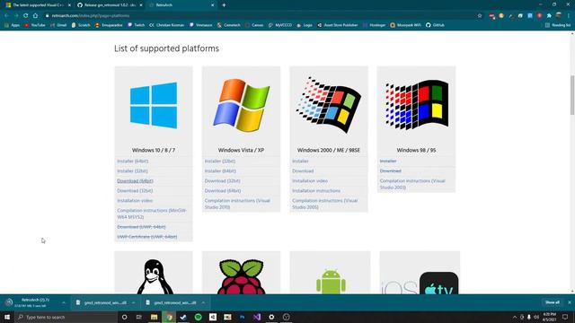
Task: Expand options for the first gmcl_retromod dll download
Action: (x=133, y=303)
